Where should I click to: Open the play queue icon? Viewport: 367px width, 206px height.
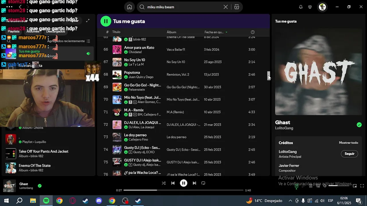tap(311, 186)
